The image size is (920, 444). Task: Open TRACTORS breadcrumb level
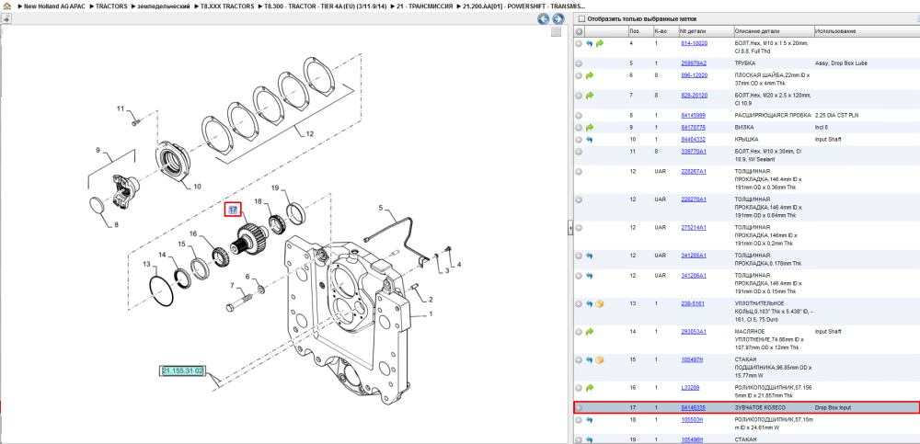click(111, 6)
